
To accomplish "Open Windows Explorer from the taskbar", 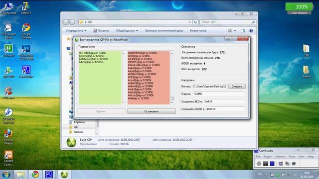I will 20,175.
